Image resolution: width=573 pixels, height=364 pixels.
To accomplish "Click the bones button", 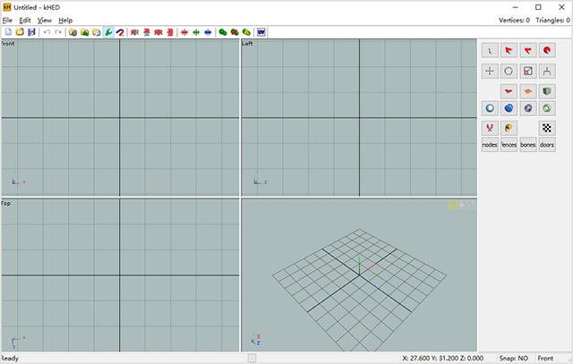I will coord(528,144).
